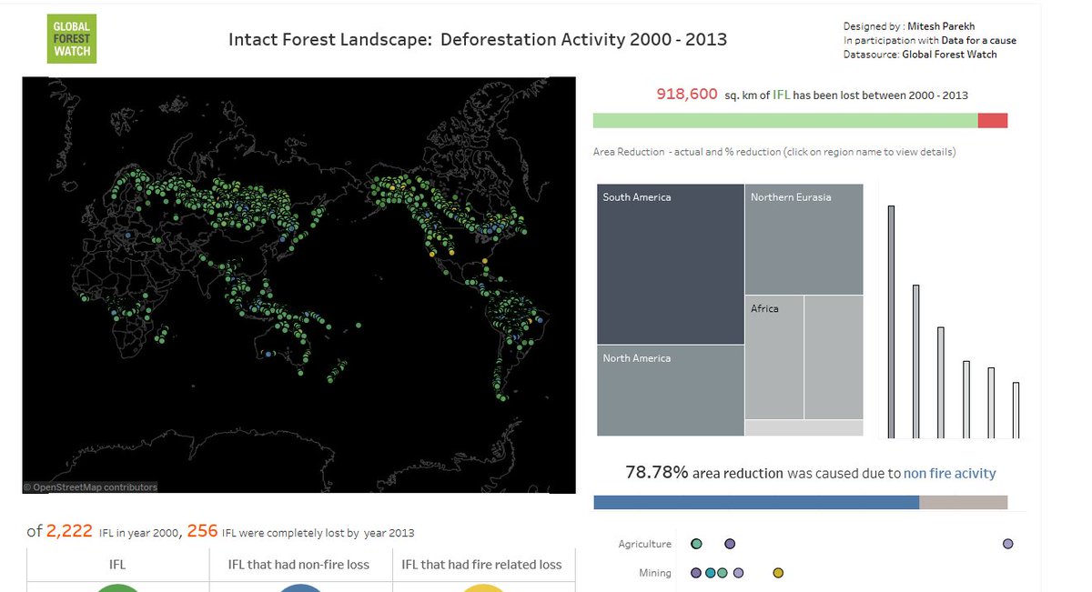
Task: Click the Mining row label
Action: coord(655,573)
